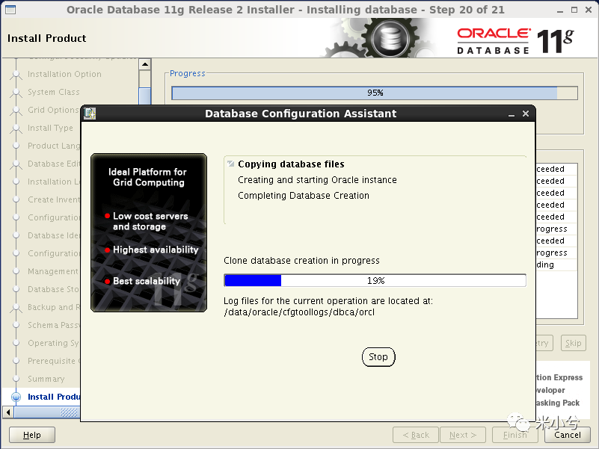Open Help in the installer window
Image resolution: width=599 pixels, height=449 pixels.
(x=32, y=435)
